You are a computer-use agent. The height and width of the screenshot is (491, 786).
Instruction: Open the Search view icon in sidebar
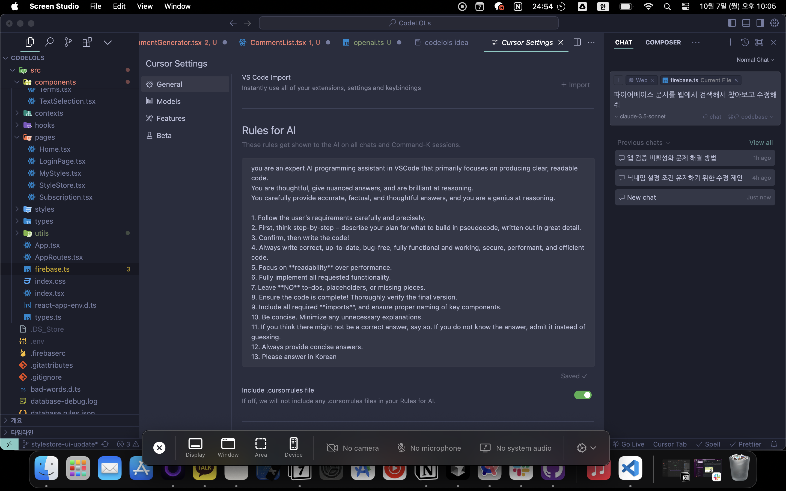point(49,42)
